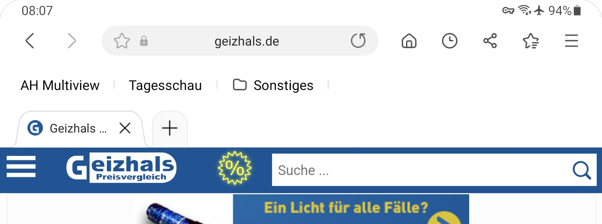Open the Tagesschau bookmark
Viewport: 602px width, 224px height.
(165, 85)
